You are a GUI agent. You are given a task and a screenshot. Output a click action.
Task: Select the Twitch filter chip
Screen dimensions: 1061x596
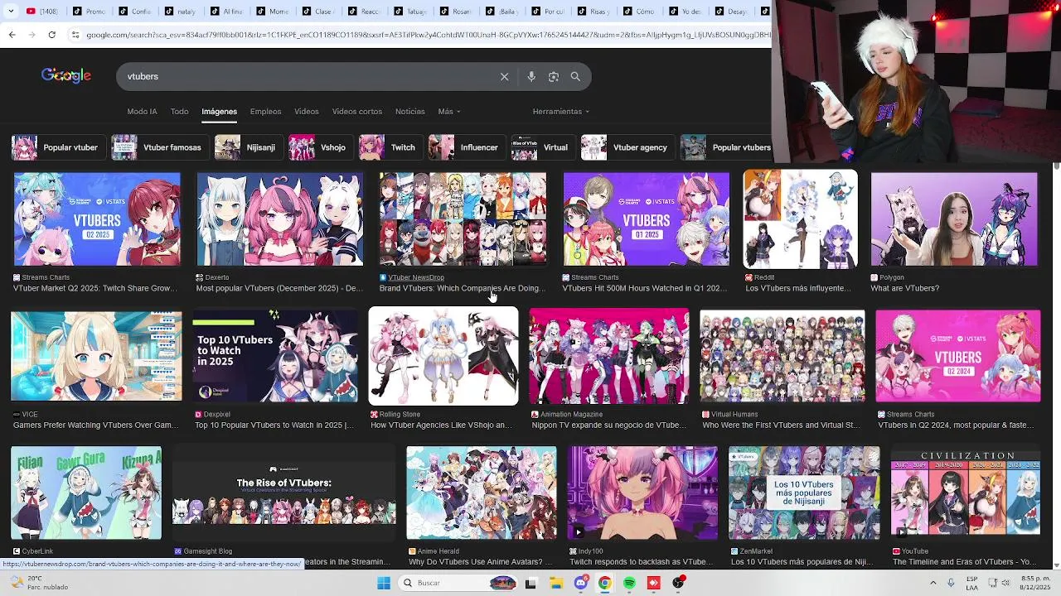pyautogui.click(x=390, y=147)
